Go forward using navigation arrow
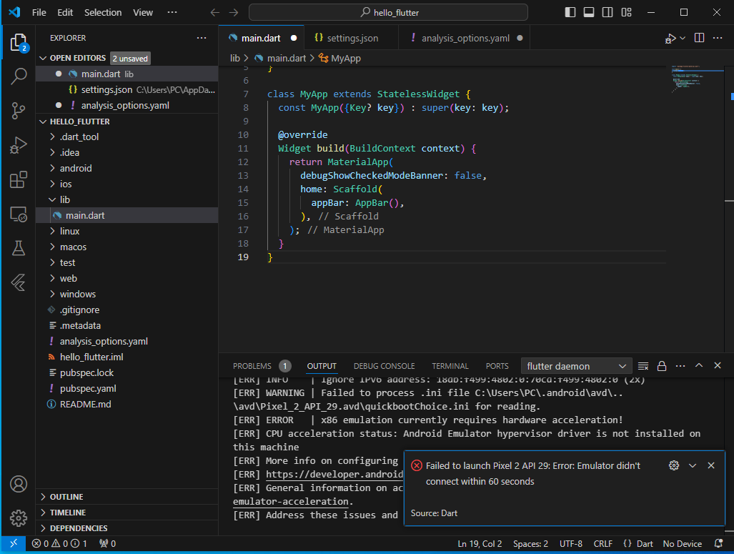 [x=234, y=13]
